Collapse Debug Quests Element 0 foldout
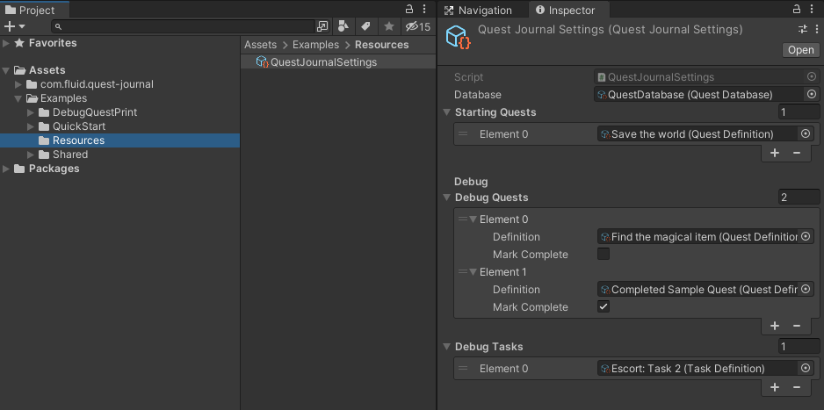Viewport: 824px width, 410px height. tap(473, 219)
